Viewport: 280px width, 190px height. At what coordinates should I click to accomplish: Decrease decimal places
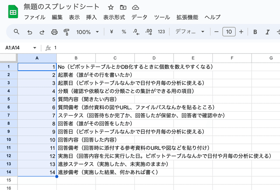tap(136, 32)
